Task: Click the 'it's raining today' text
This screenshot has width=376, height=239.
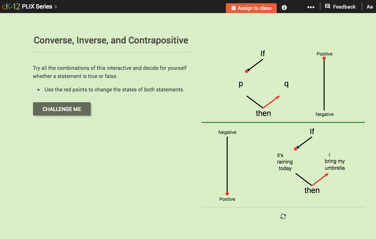Action: point(285,162)
